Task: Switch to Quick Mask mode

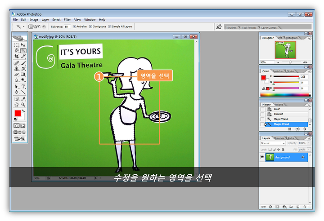Action: click(x=23, y=125)
